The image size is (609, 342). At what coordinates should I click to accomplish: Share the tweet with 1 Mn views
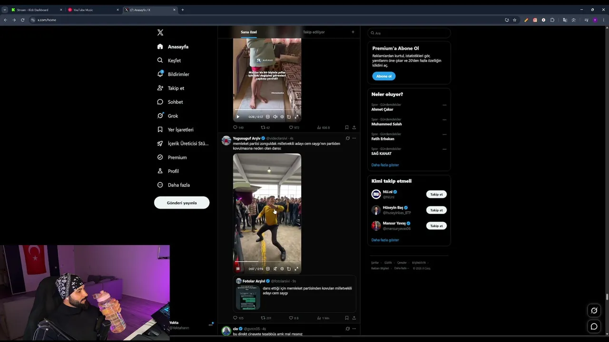click(x=354, y=318)
